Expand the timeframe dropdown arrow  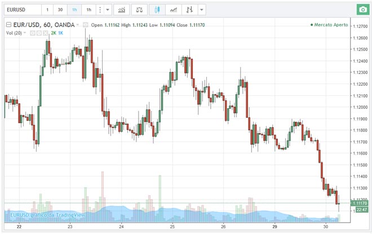point(107,10)
